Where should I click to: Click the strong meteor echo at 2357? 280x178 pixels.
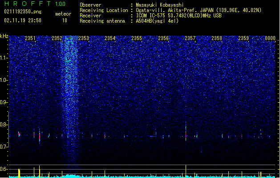click(186, 131)
